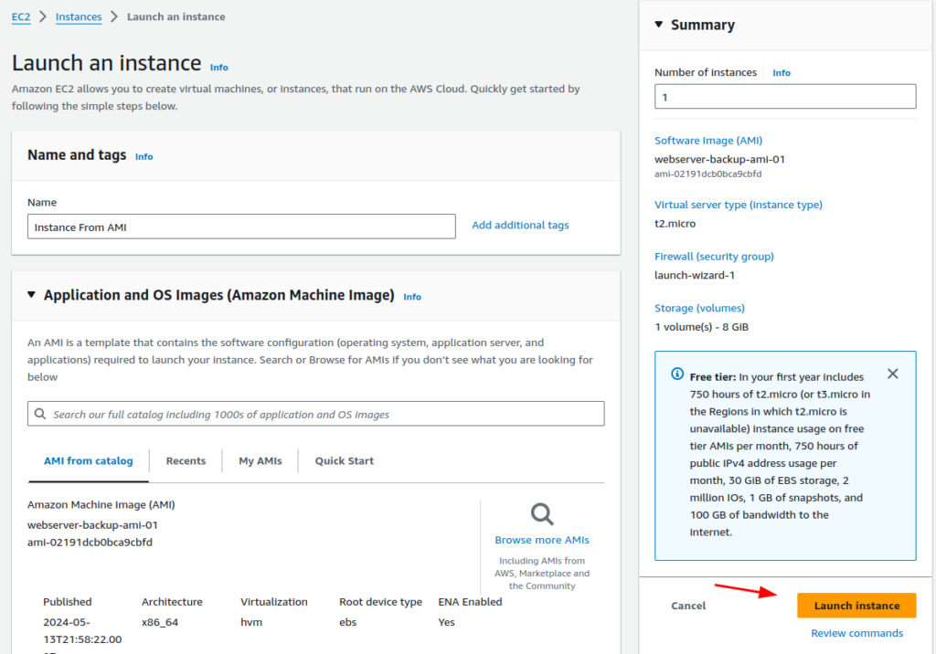Open Info link next to Name and tags

pos(144,156)
